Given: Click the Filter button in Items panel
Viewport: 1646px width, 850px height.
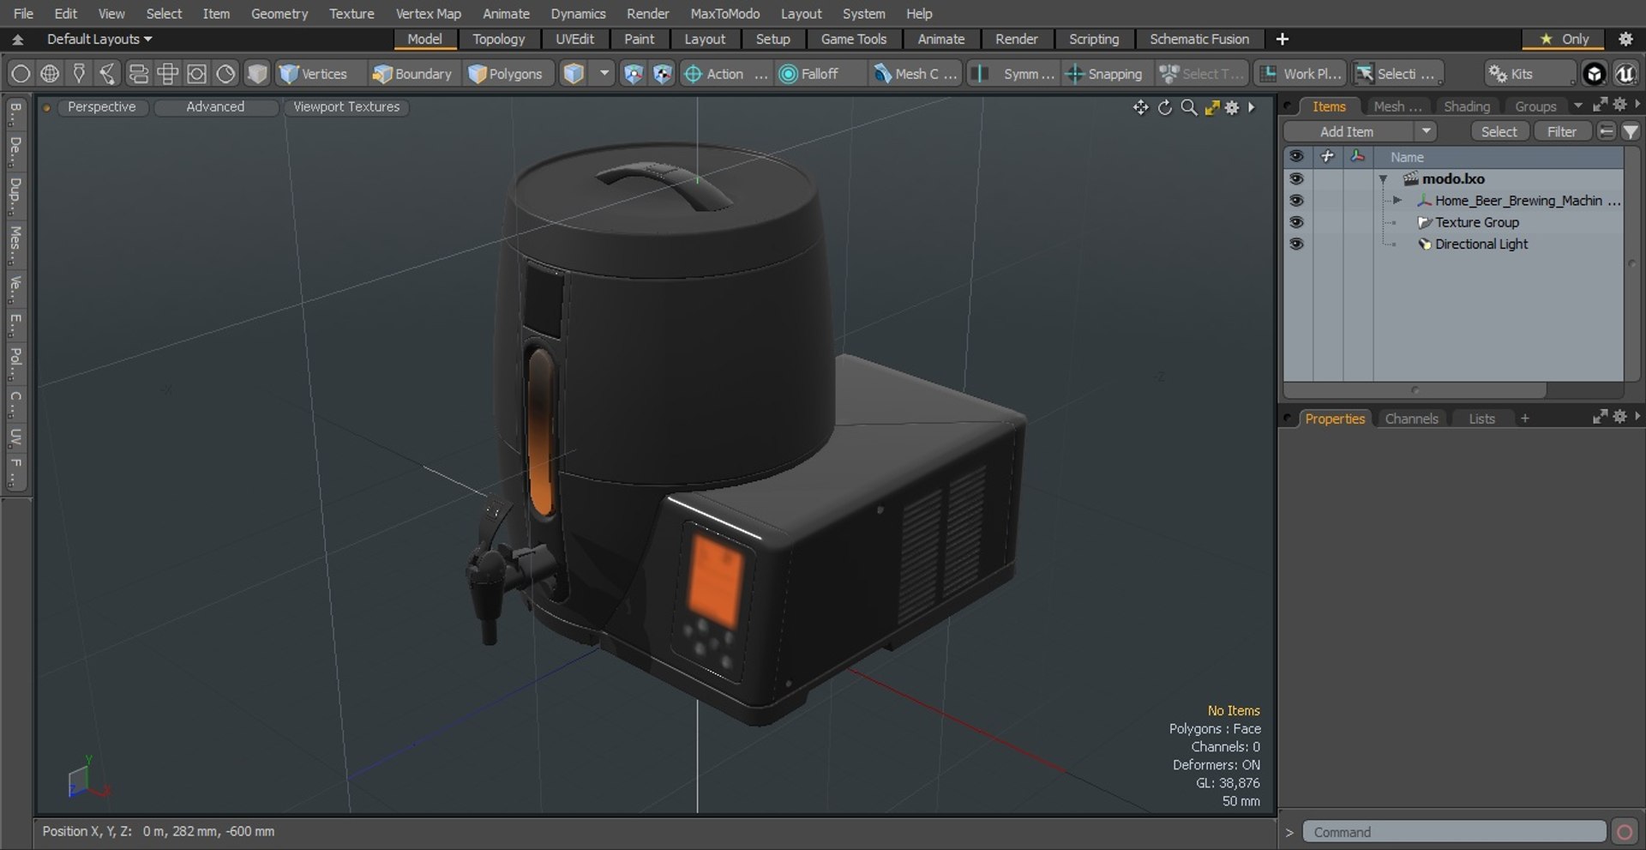Looking at the screenshot, I should (x=1561, y=131).
